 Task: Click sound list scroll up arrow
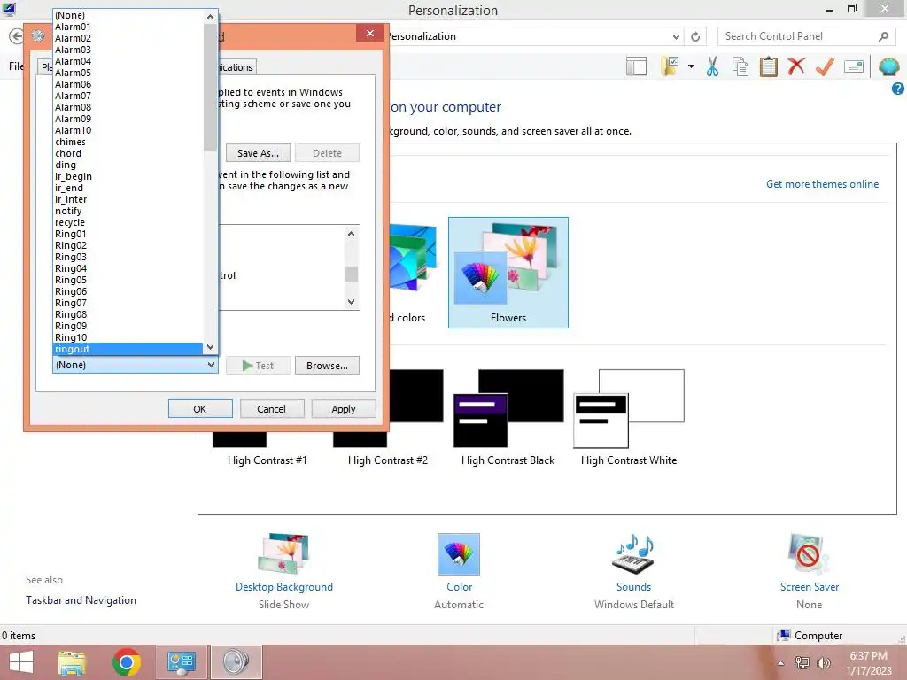coord(211,17)
